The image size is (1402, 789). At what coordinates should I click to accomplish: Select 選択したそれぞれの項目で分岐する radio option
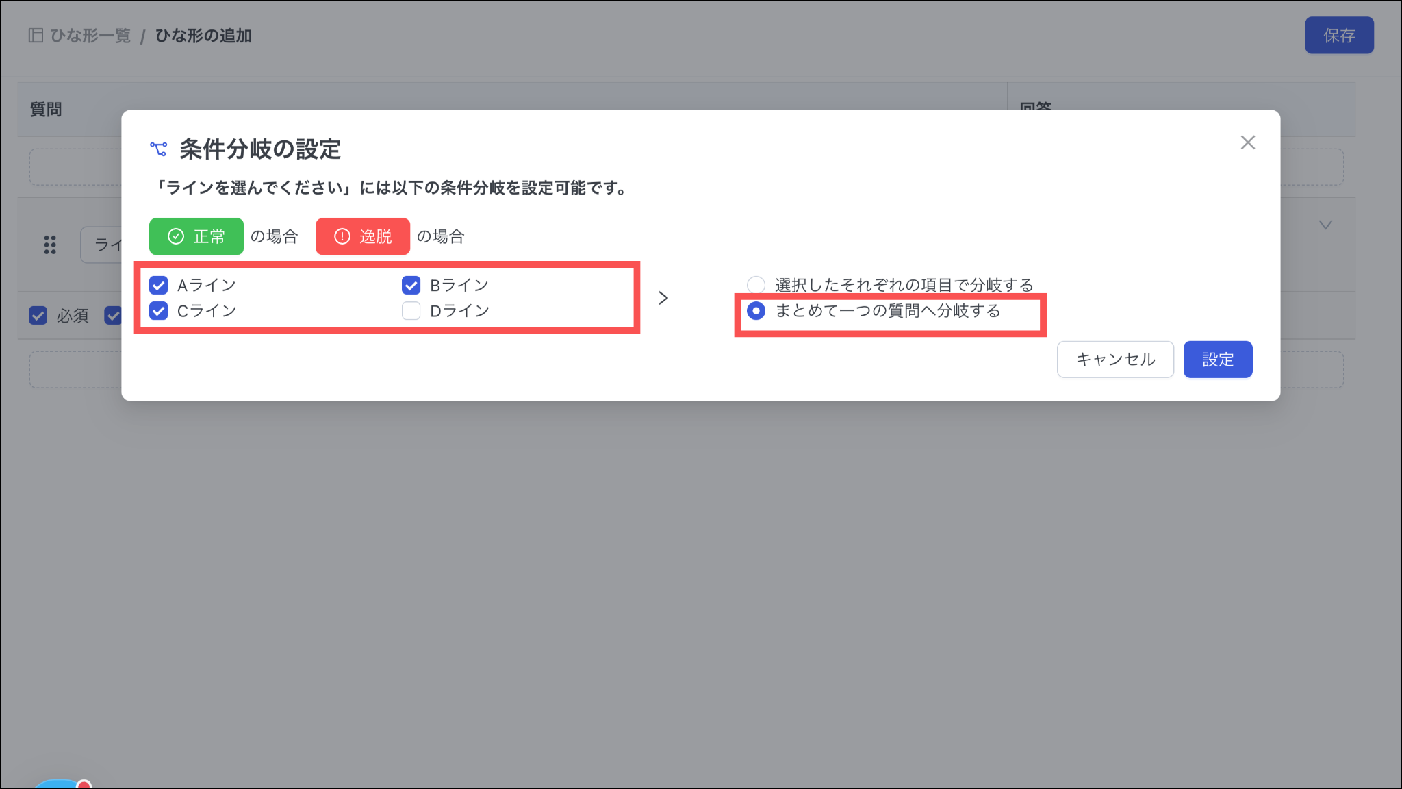(x=756, y=285)
